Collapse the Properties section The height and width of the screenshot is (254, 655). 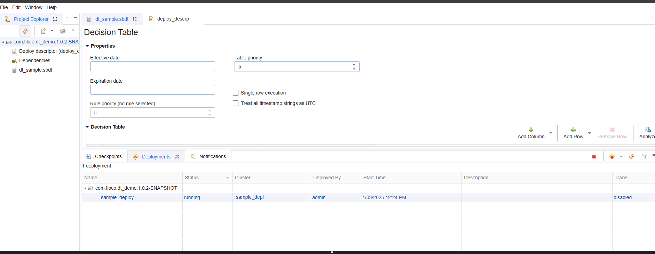(x=87, y=46)
